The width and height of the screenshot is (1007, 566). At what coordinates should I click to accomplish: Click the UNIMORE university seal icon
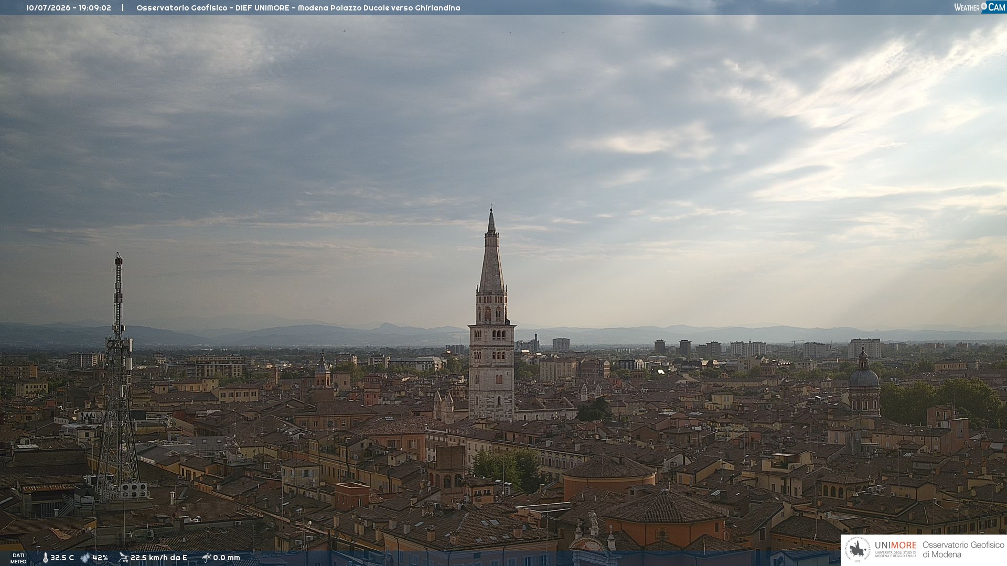858,549
